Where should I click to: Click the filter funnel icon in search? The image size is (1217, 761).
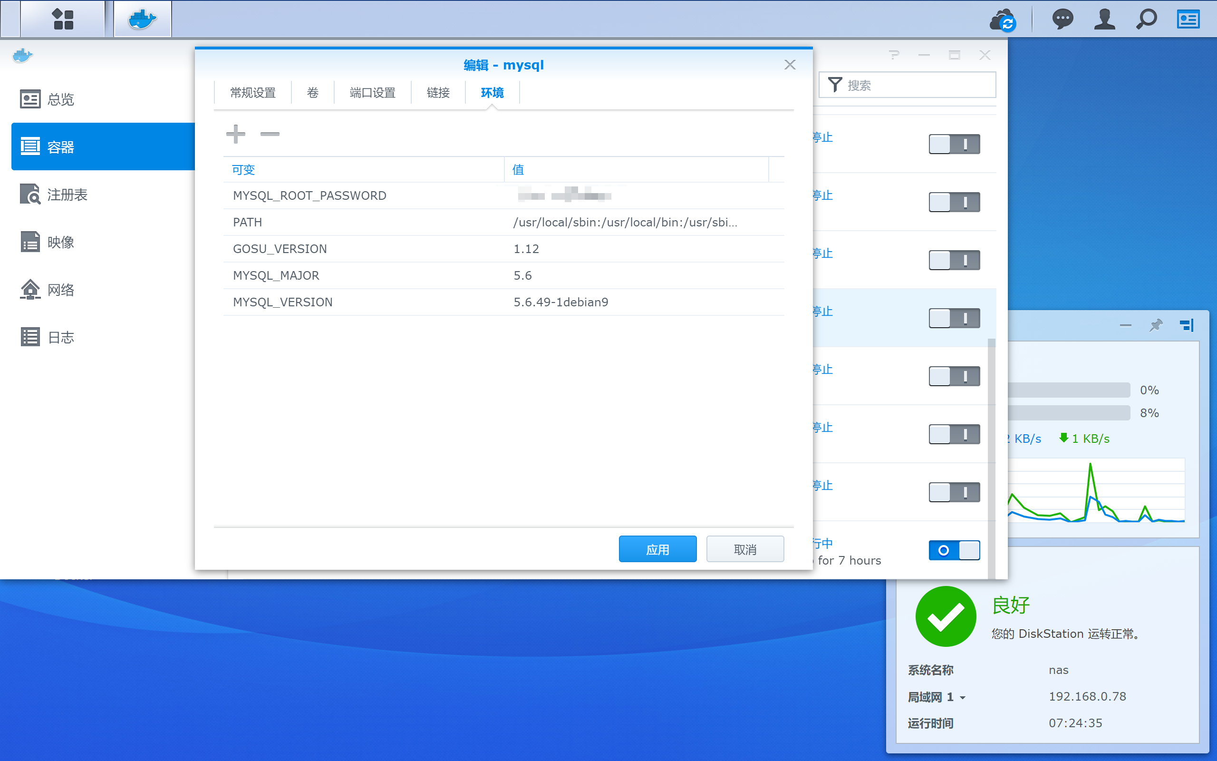coord(835,85)
